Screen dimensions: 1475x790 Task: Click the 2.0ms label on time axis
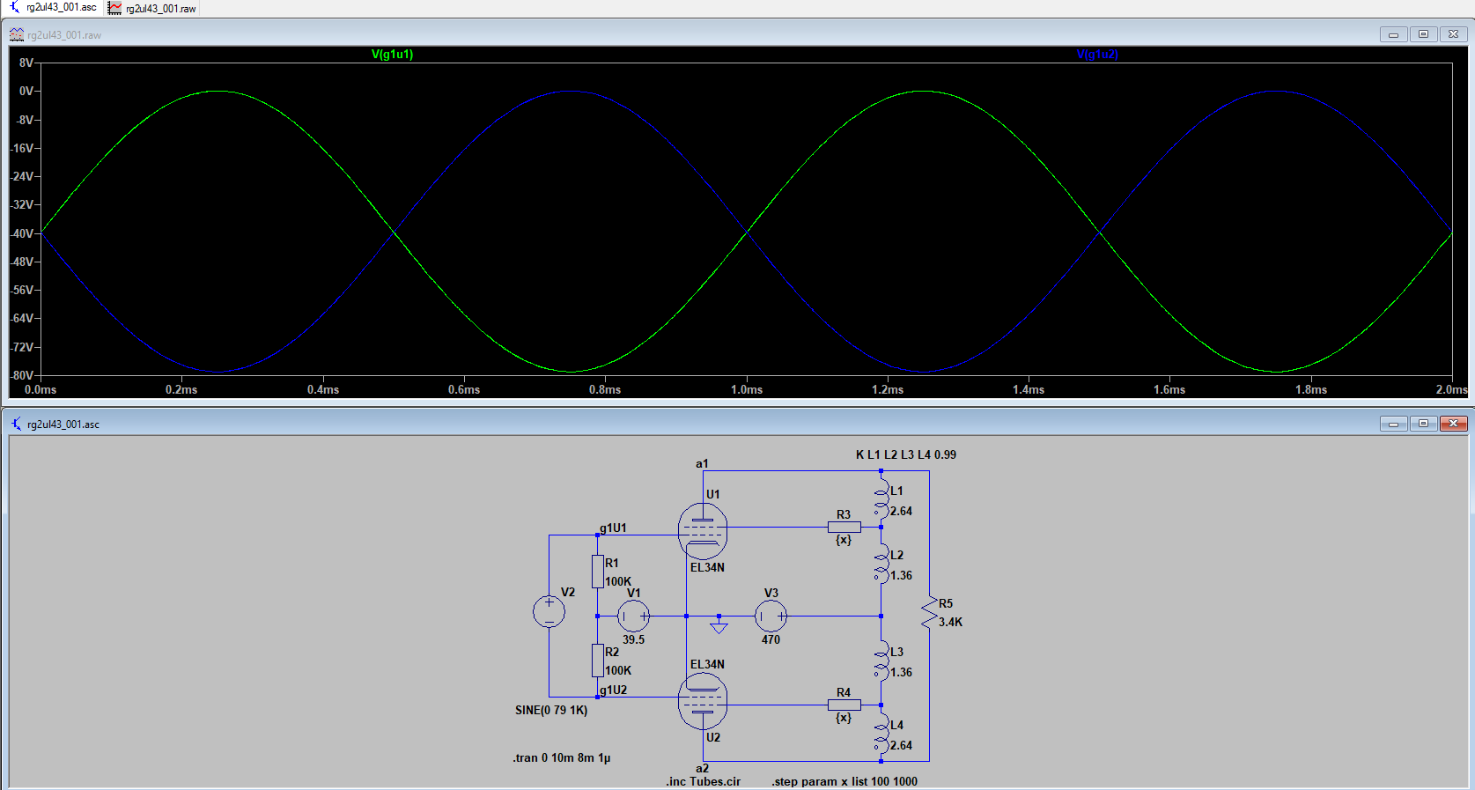click(1452, 389)
